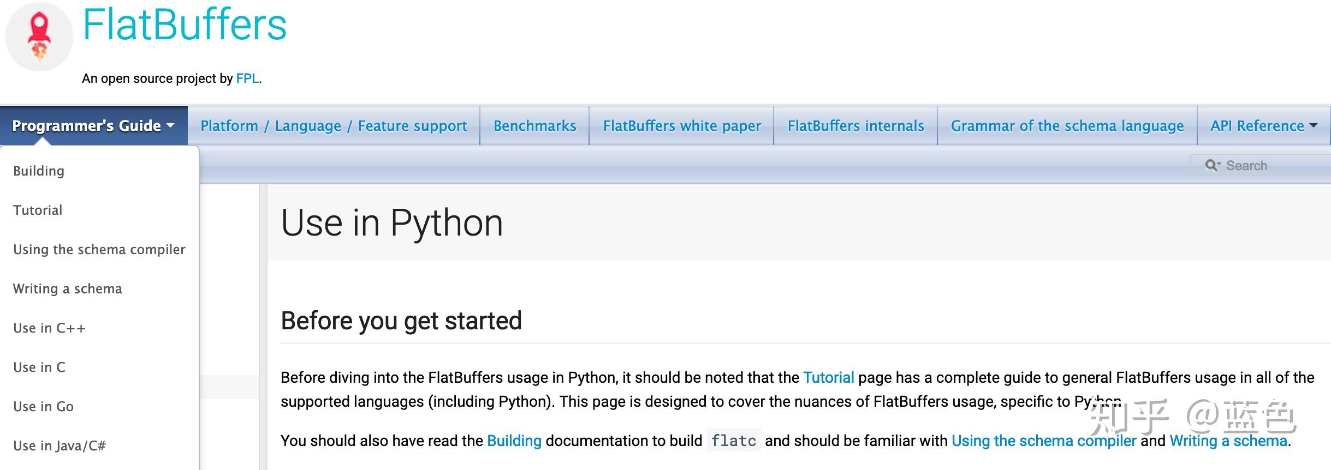Open FlatBuffers white paper tab
Screen dimensions: 1331x470
click(x=681, y=125)
